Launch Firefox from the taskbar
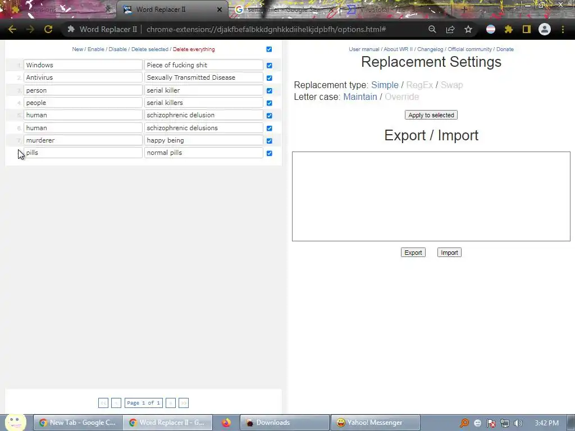The height and width of the screenshot is (431, 575). tap(226, 423)
